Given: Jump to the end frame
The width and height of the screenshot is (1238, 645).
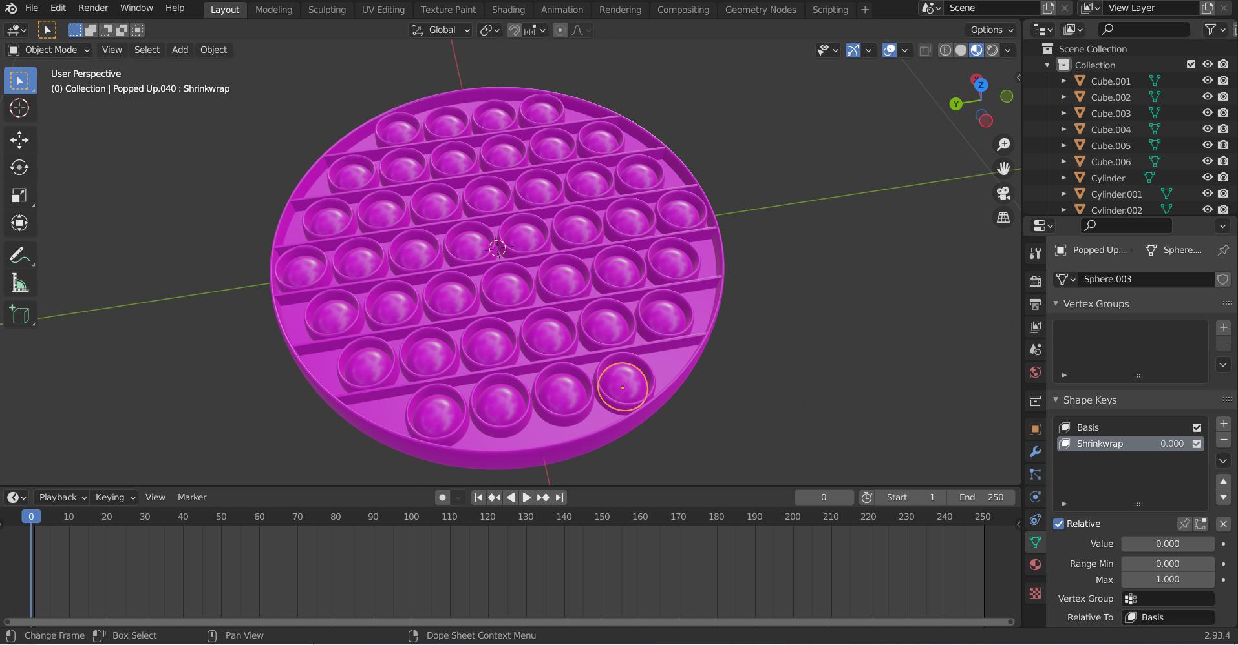Looking at the screenshot, I should coord(560,497).
